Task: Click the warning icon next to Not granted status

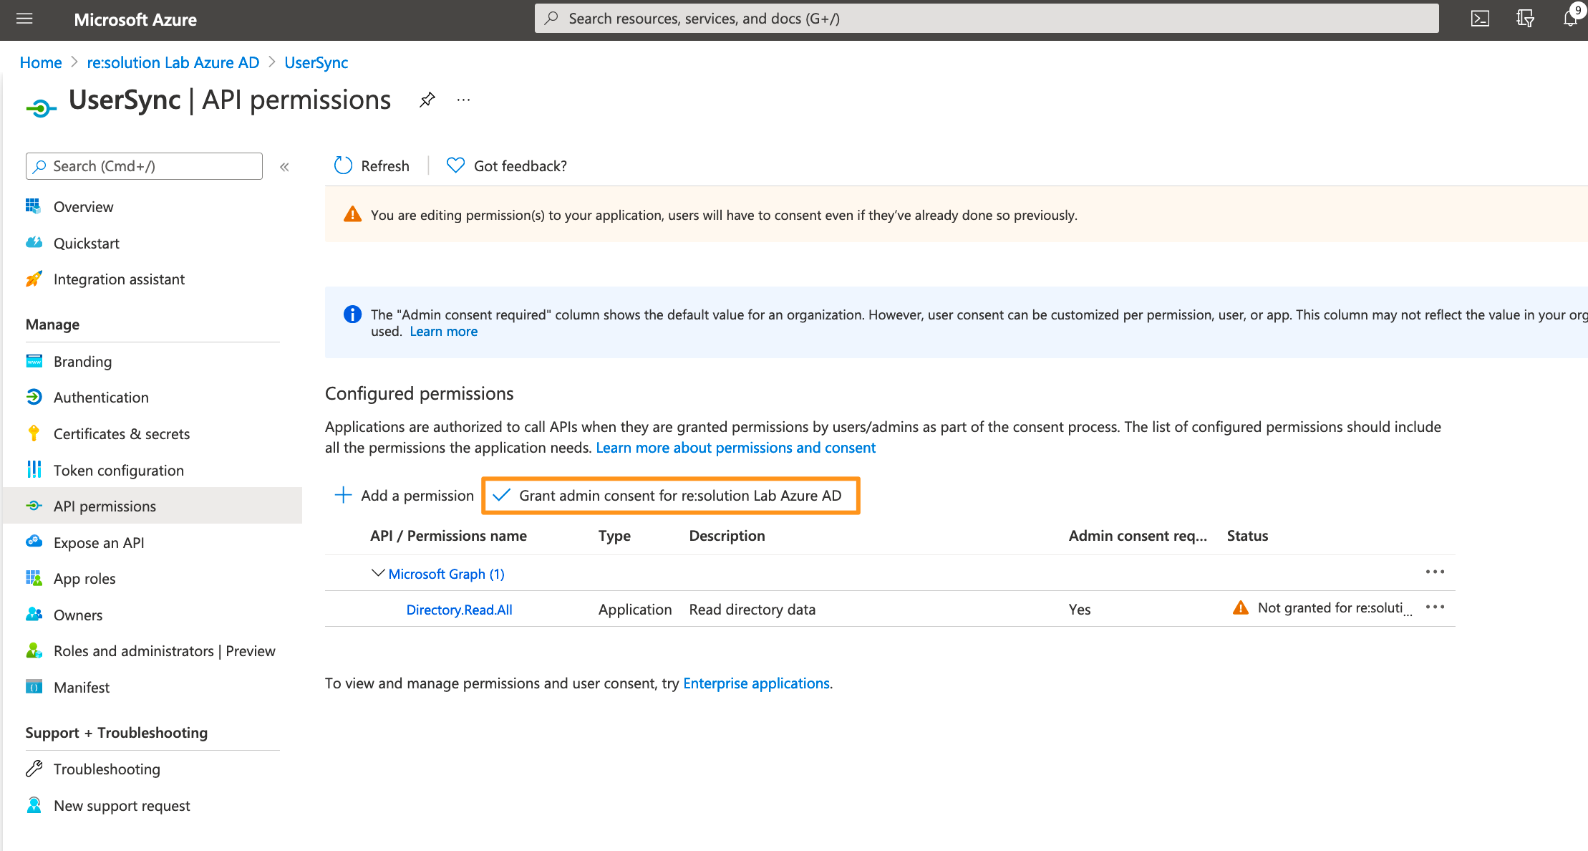Action: pos(1241,608)
